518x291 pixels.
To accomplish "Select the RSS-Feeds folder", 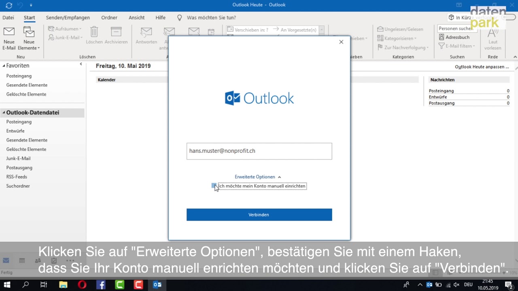I will pos(17,177).
